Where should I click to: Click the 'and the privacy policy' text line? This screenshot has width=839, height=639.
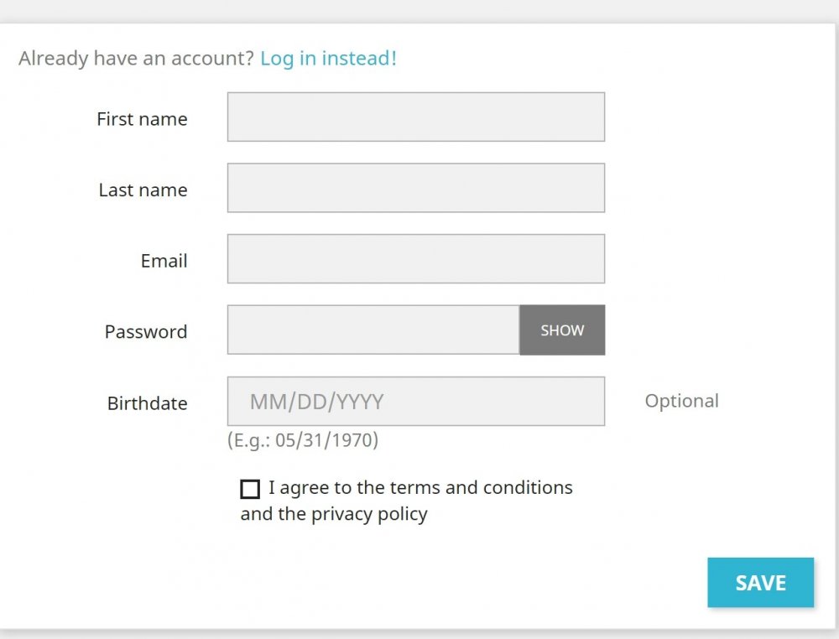tap(334, 514)
